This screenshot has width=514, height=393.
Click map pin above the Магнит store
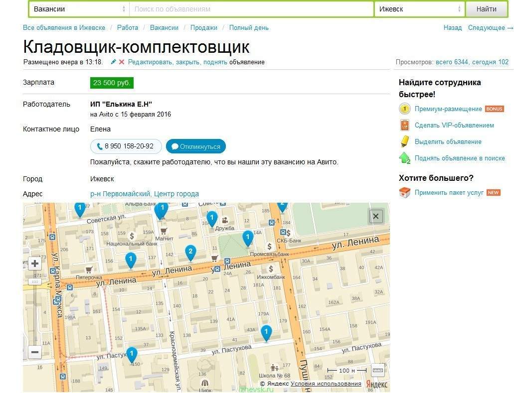162,210
